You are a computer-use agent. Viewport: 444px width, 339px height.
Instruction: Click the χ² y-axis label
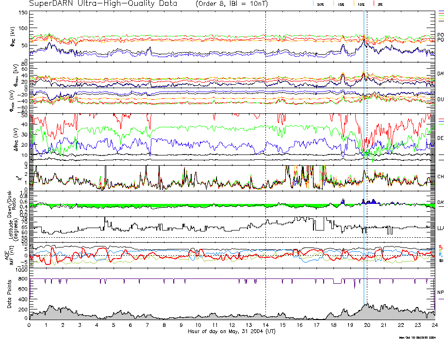(x=19, y=178)
